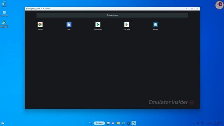Screen dimensions: 224x126
Task: Click the taskbar Search box
Action: click(x=99, y=123)
